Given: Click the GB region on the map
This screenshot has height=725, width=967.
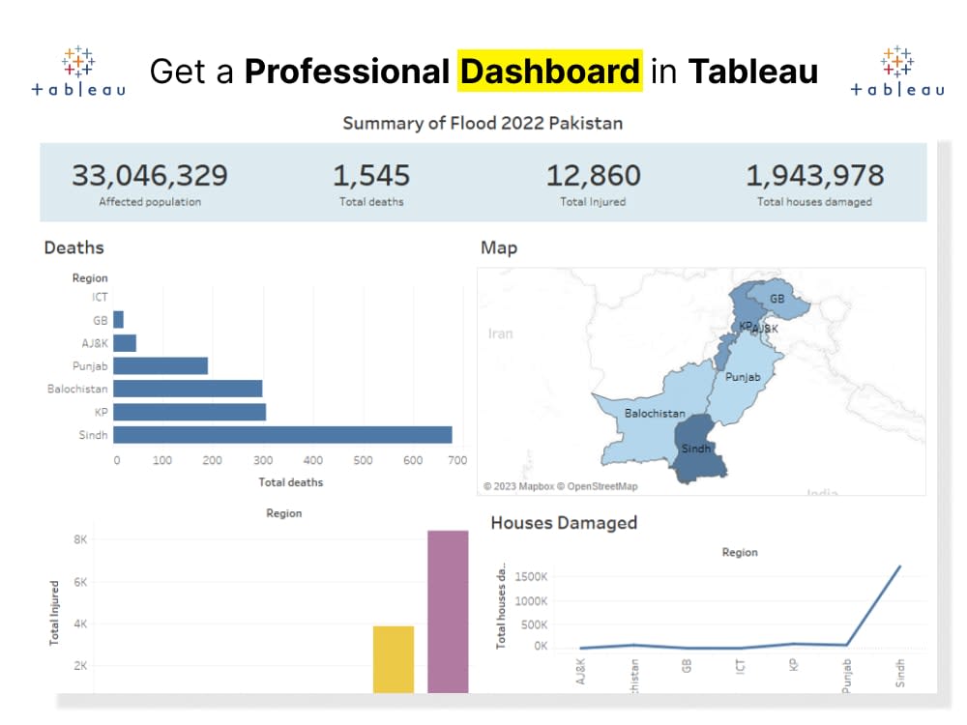Looking at the screenshot, I should 777,300.
